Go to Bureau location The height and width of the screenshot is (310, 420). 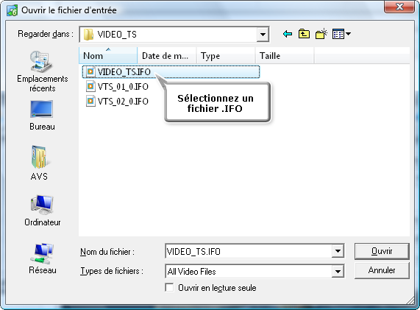tap(42, 116)
